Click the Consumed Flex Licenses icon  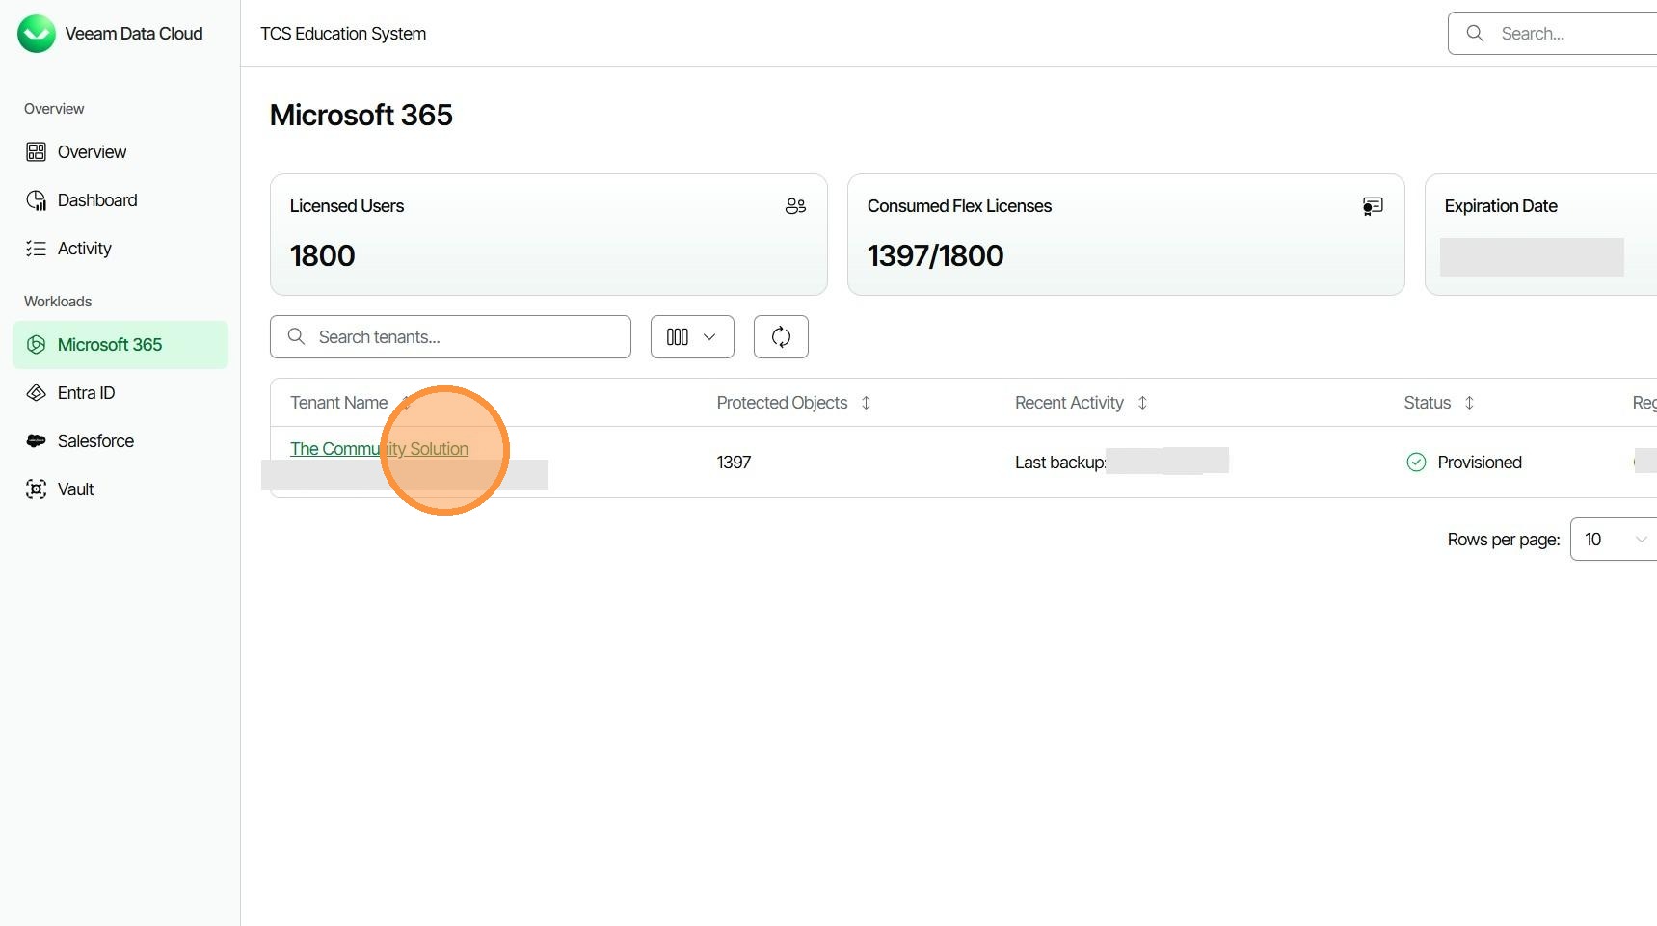point(1373,206)
